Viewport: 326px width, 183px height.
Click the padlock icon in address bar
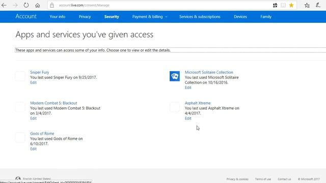point(52,5)
